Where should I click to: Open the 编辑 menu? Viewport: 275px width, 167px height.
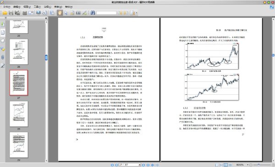17,7
